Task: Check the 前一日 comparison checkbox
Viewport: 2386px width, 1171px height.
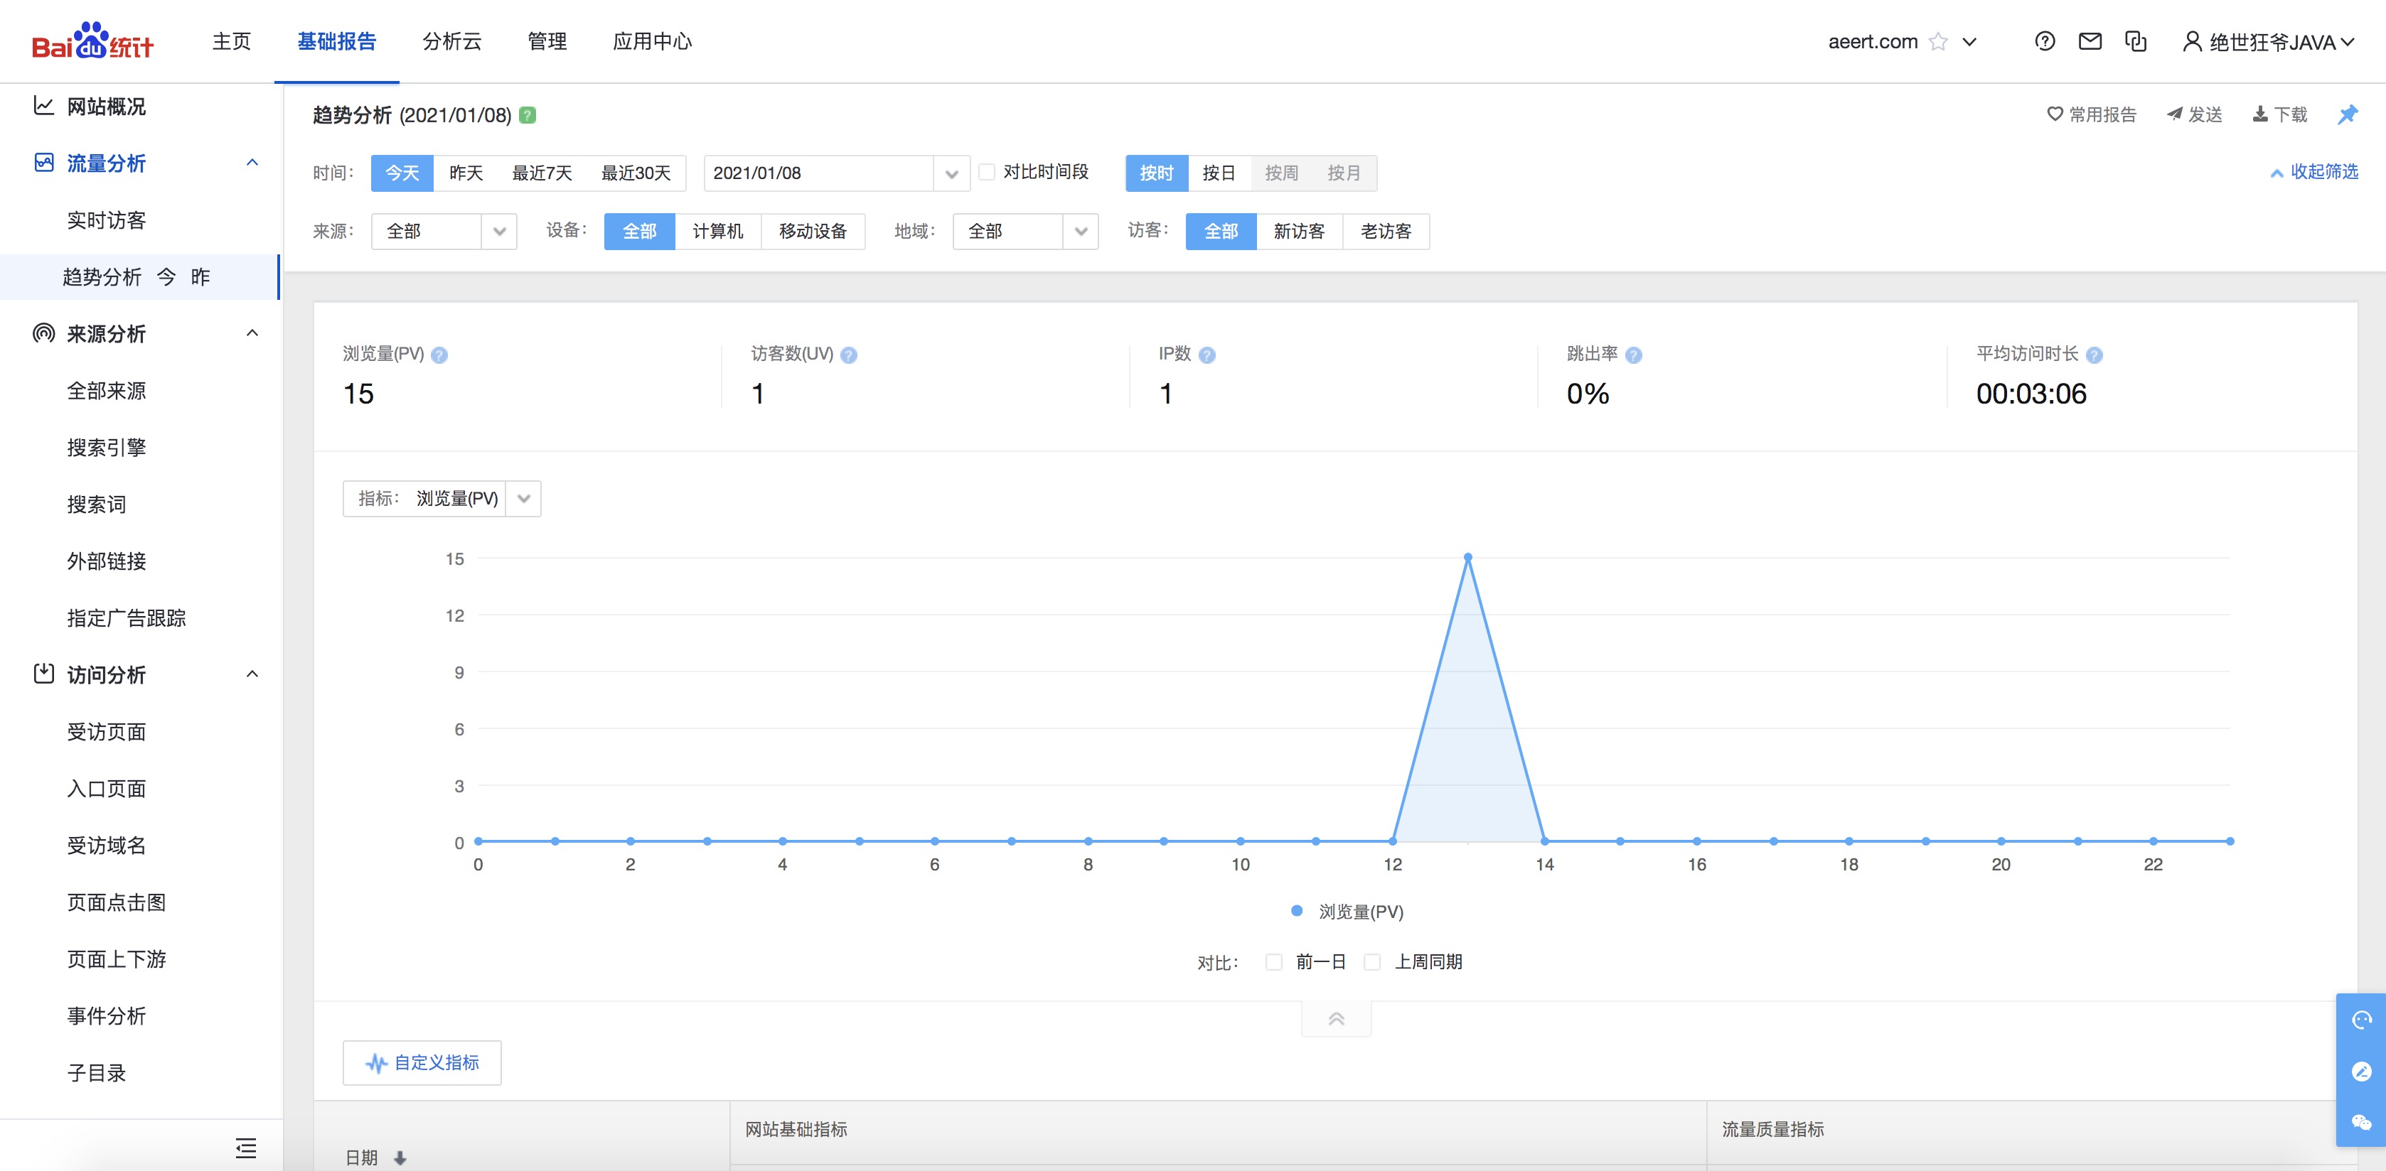Action: point(1275,962)
